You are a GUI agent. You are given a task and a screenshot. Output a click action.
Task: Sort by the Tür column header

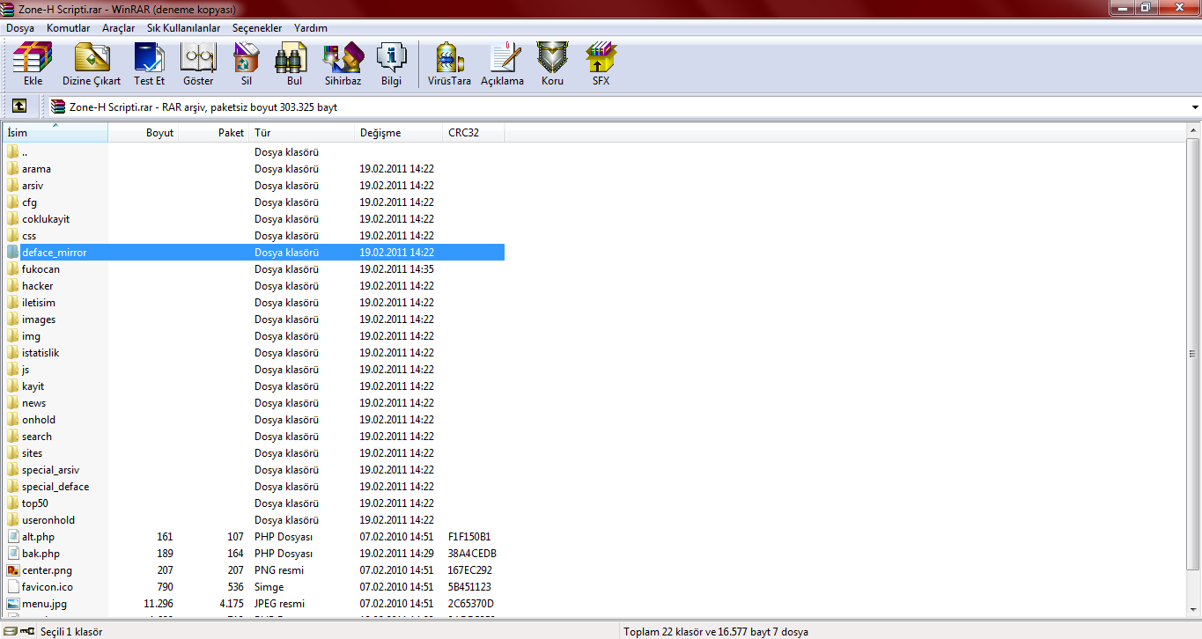click(302, 133)
